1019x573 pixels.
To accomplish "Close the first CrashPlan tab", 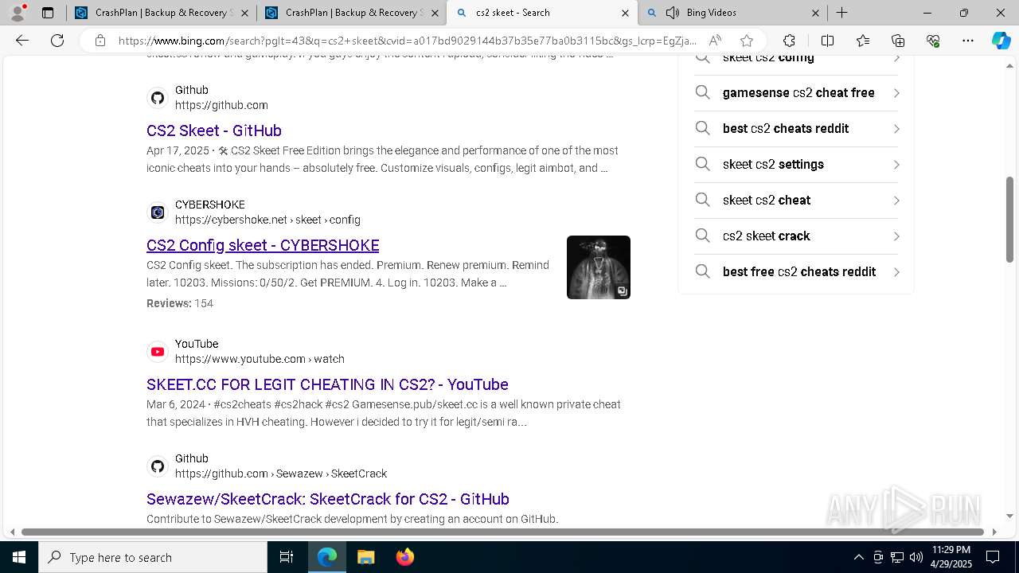I will pos(244,13).
